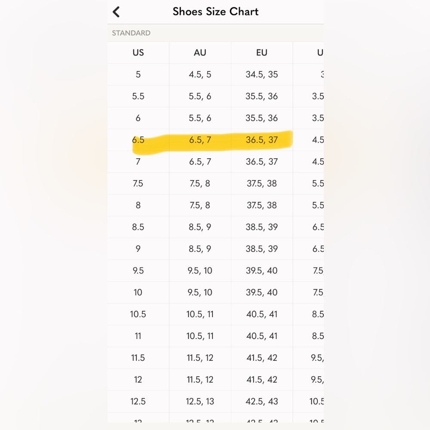Select US size 10 cell

138,292
